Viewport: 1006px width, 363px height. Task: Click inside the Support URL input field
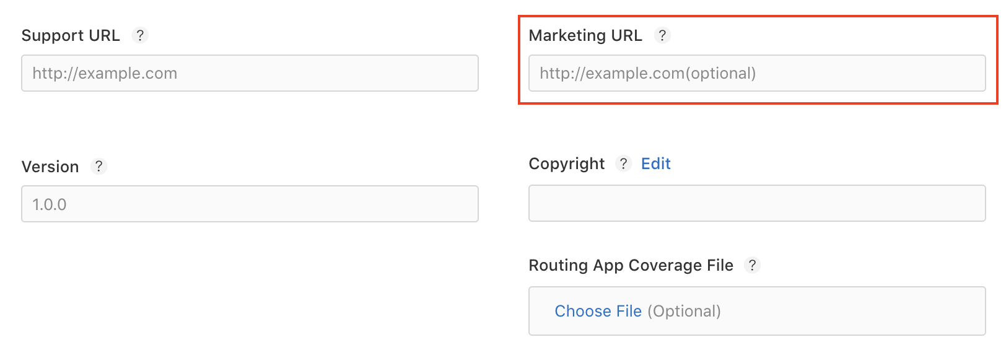(x=250, y=73)
